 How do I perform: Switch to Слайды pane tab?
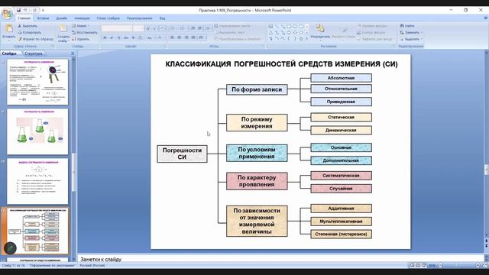[x=9, y=53]
